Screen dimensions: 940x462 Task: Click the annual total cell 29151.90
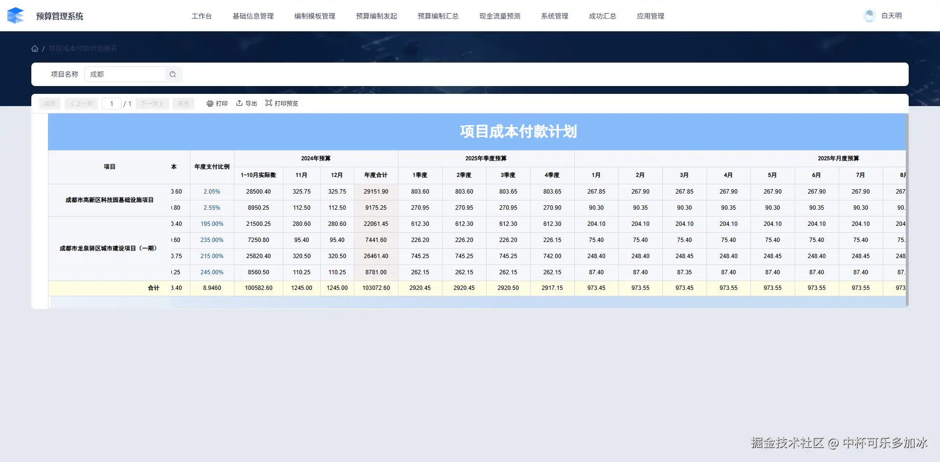coord(376,192)
